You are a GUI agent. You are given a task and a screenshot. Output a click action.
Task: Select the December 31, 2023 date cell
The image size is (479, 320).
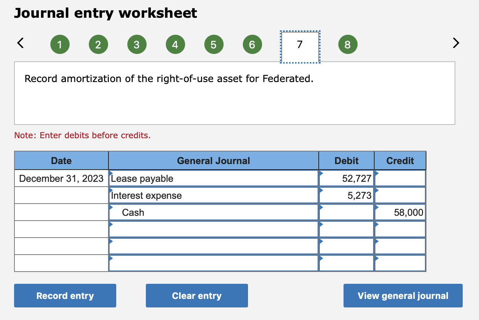point(61,178)
